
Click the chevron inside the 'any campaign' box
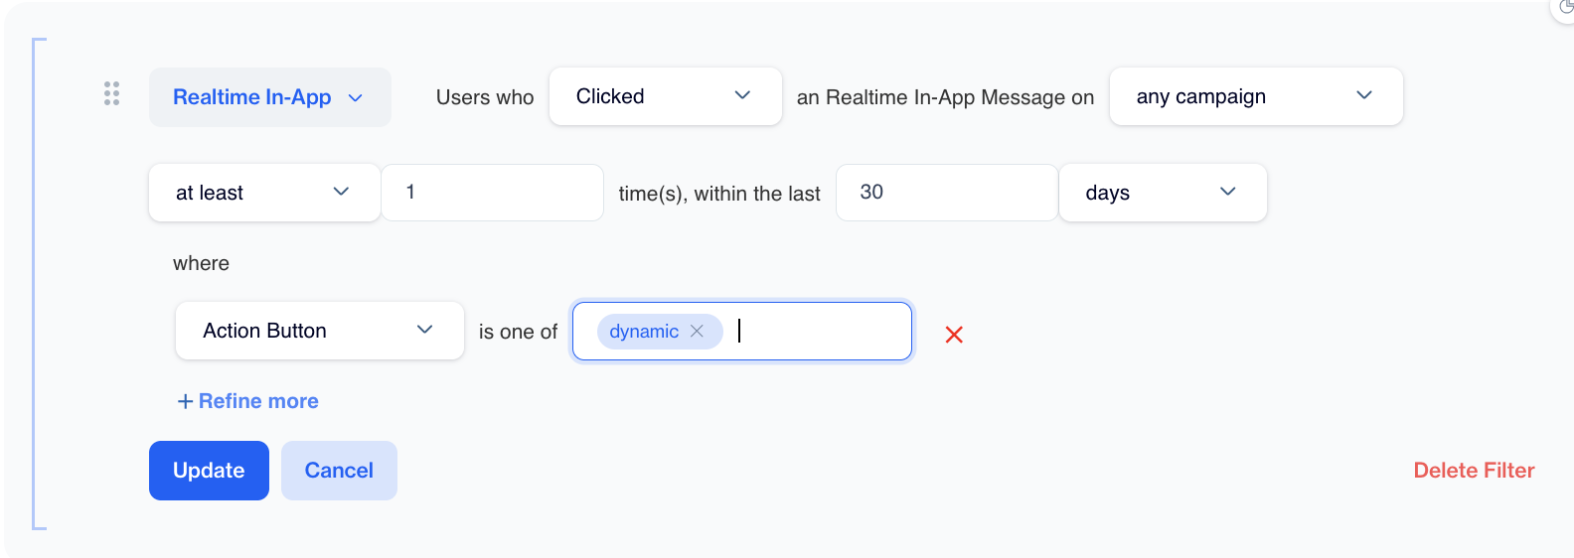[x=1364, y=95]
